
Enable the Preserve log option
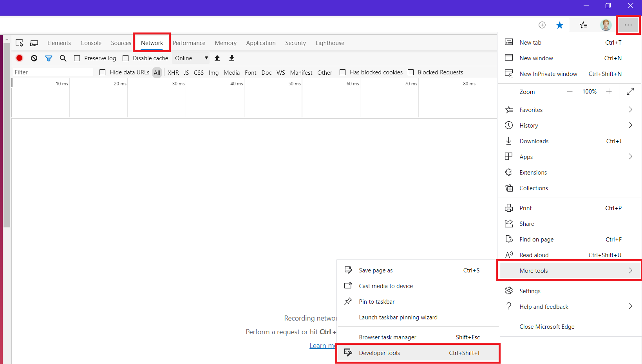click(x=77, y=58)
